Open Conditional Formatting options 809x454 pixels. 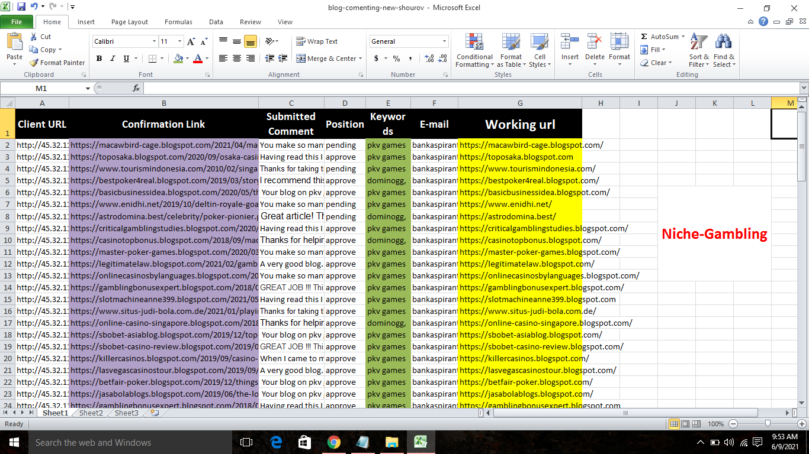474,51
